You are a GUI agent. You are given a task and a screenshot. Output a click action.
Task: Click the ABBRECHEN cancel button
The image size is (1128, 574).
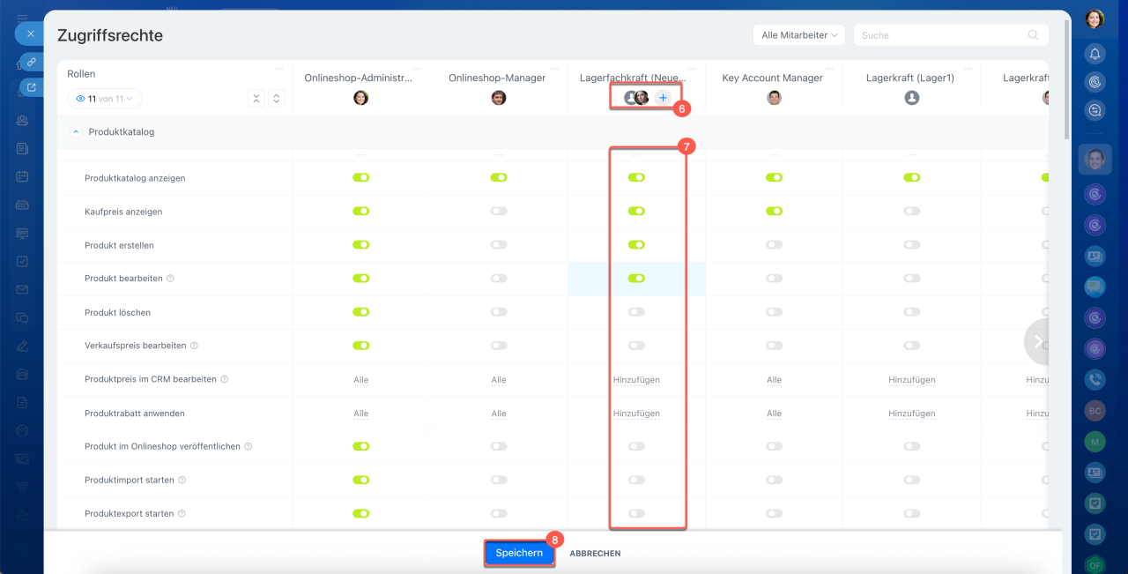pyautogui.click(x=595, y=554)
